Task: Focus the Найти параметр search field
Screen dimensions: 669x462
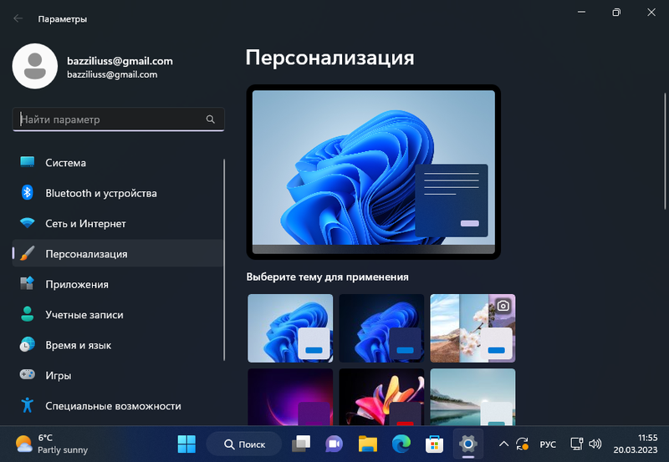Action: click(x=118, y=119)
